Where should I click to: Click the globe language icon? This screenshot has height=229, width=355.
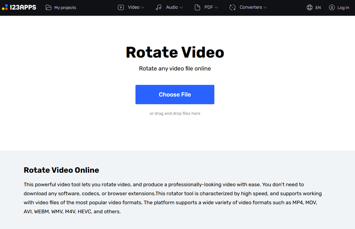click(x=309, y=8)
